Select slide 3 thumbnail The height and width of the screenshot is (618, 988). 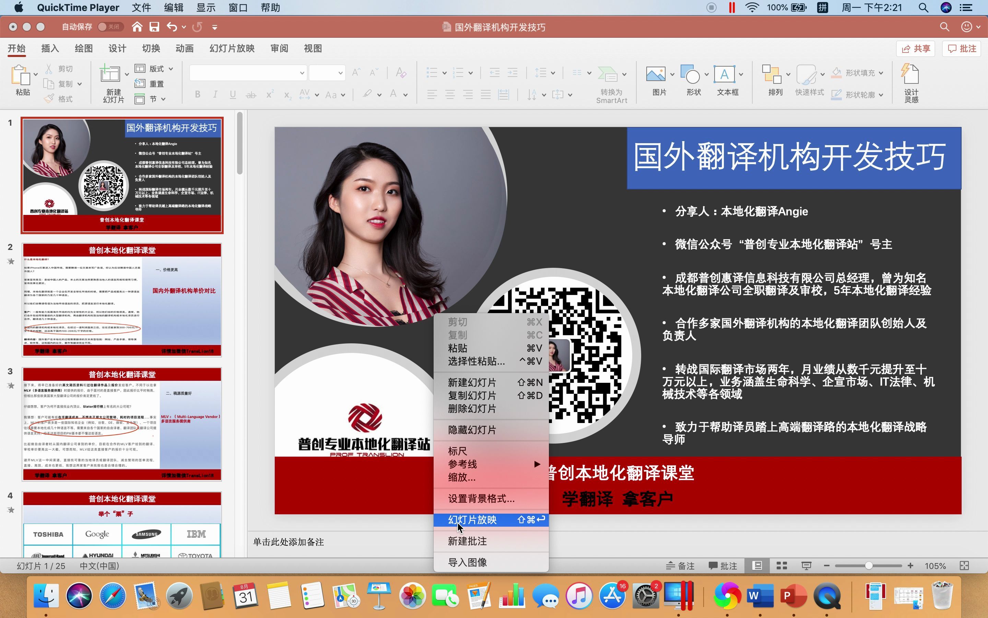(122, 424)
